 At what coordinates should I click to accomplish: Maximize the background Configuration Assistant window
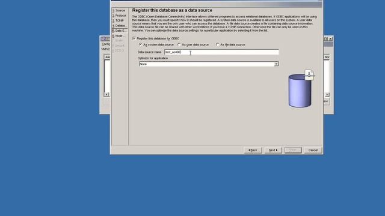tap(326, 38)
